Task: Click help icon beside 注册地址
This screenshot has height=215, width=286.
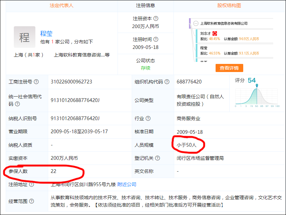Action: click(x=32, y=185)
